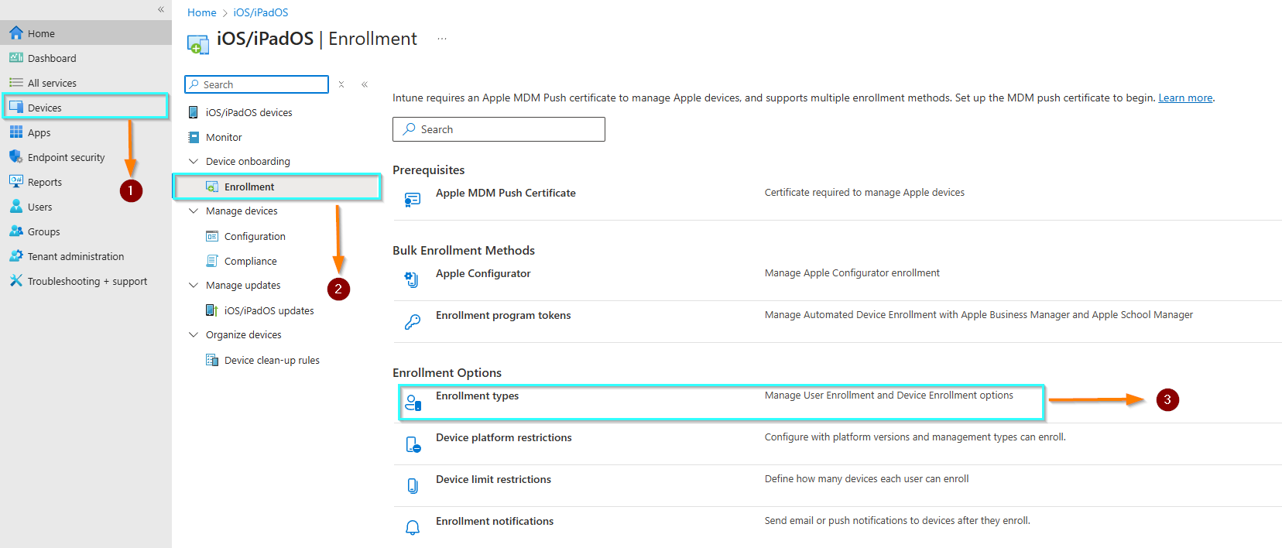The height and width of the screenshot is (548, 1282).
Task: Click the resource menu Search box
Action: [x=256, y=84]
